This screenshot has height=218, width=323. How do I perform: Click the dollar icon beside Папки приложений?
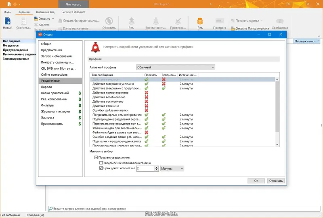(x=80, y=93)
